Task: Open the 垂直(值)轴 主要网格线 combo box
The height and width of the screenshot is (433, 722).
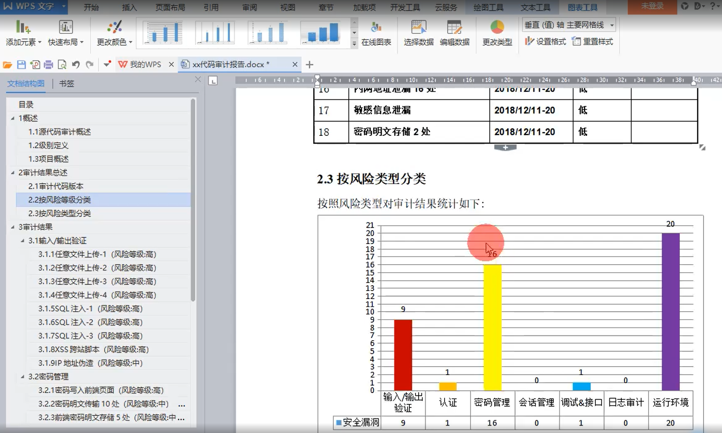Action: (x=568, y=25)
